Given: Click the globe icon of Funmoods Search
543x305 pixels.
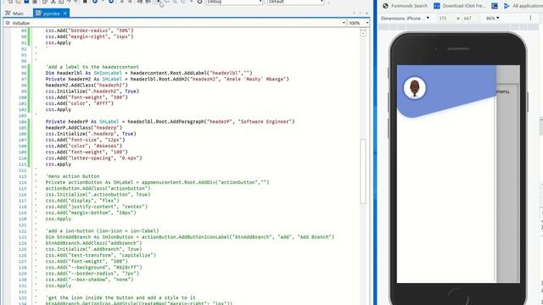Looking at the screenshot, I should click(x=385, y=6).
